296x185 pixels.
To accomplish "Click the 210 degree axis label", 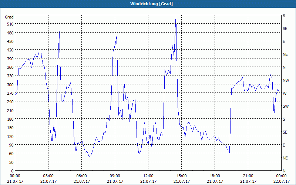I will point(10,111).
